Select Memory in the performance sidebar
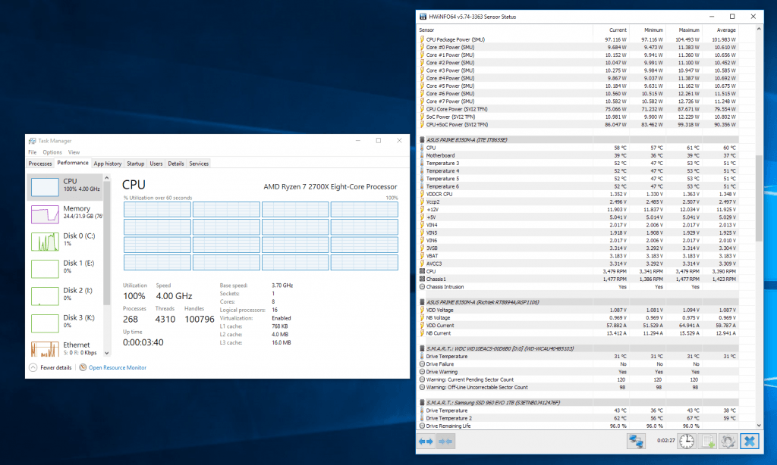 [65, 214]
